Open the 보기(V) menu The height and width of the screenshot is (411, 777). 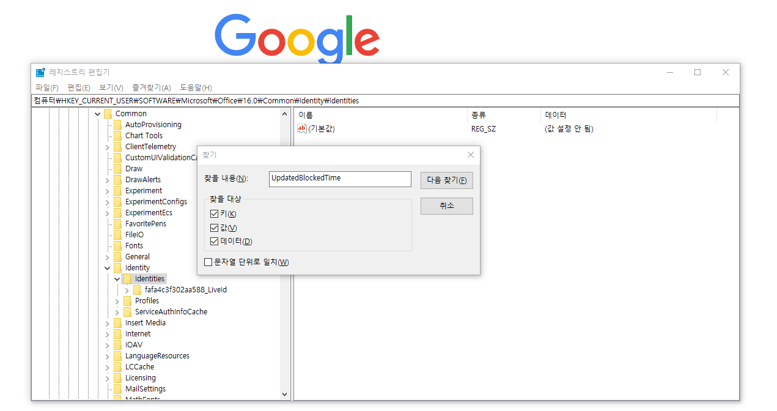[111, 88]
